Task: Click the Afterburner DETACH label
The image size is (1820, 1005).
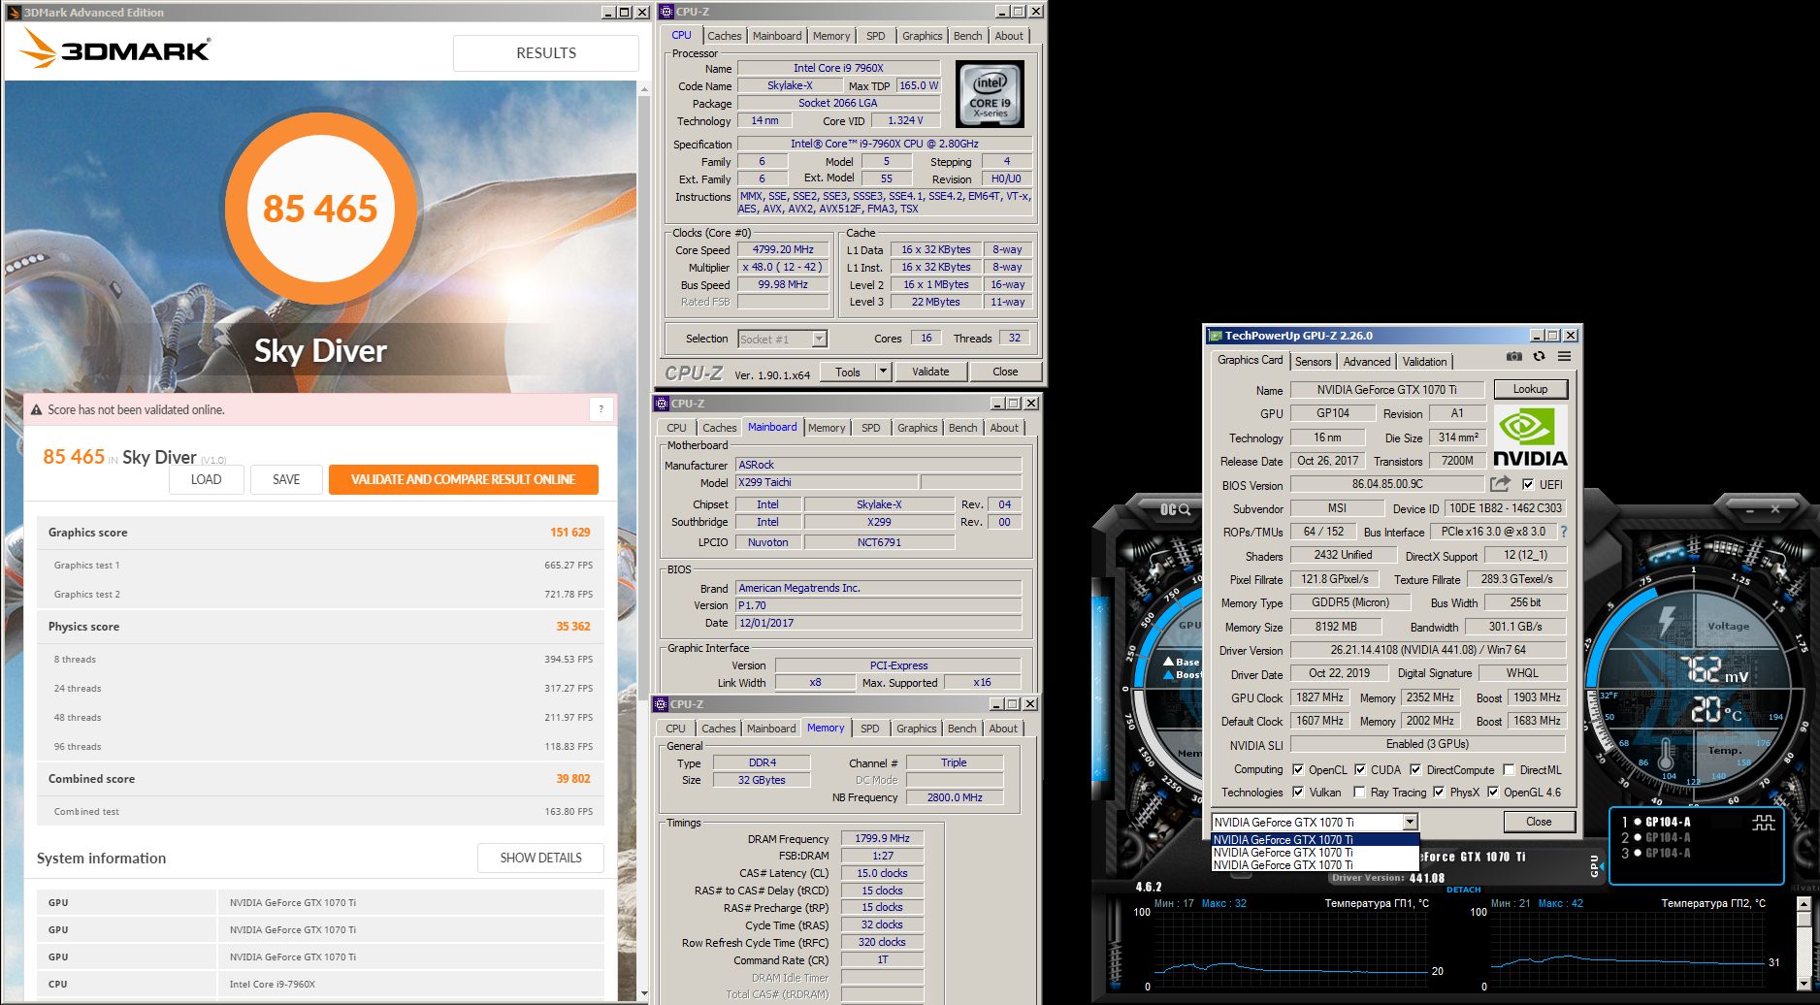Action: click(x=1463, y=890)
